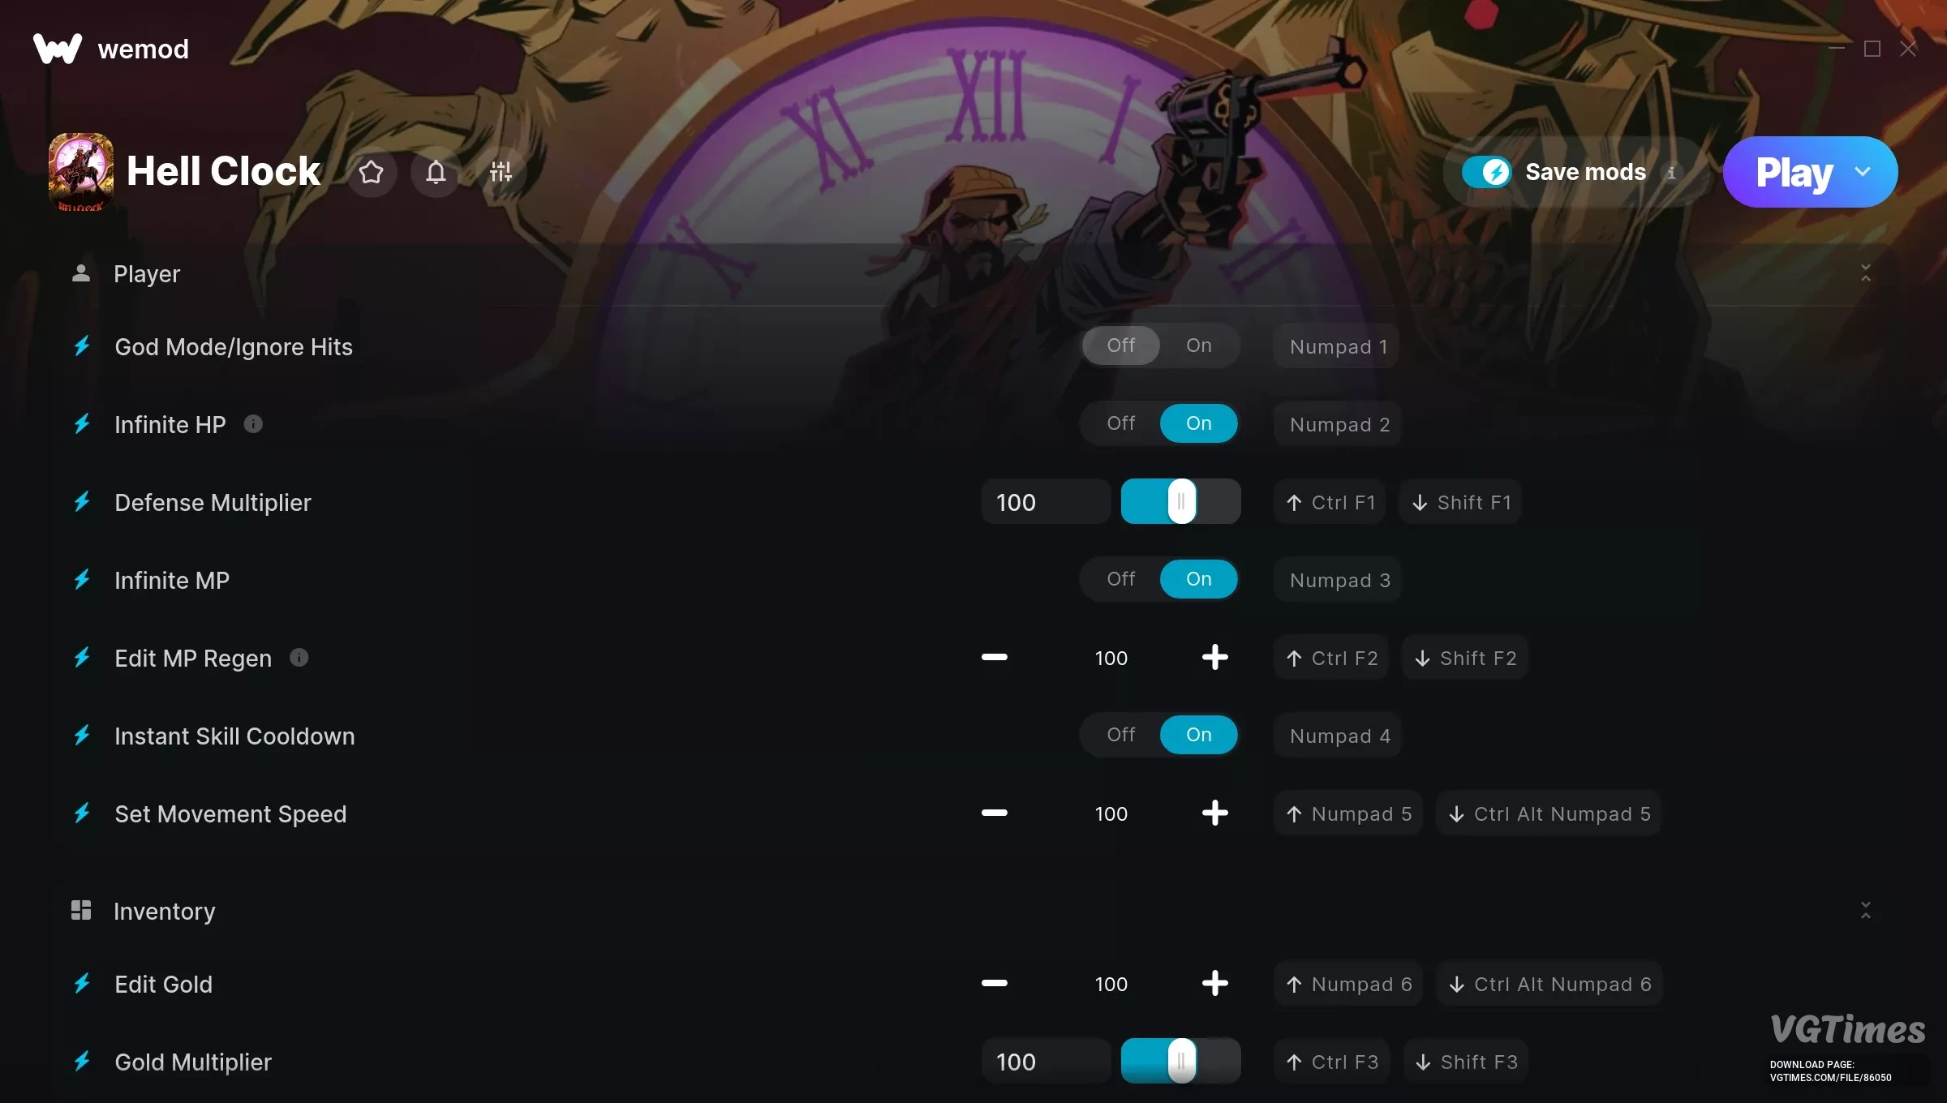Click the Defense Multiplier slider handle
This screenshot has height=1103, width=1947.
pyautogui.click(x=1181, y=501)
